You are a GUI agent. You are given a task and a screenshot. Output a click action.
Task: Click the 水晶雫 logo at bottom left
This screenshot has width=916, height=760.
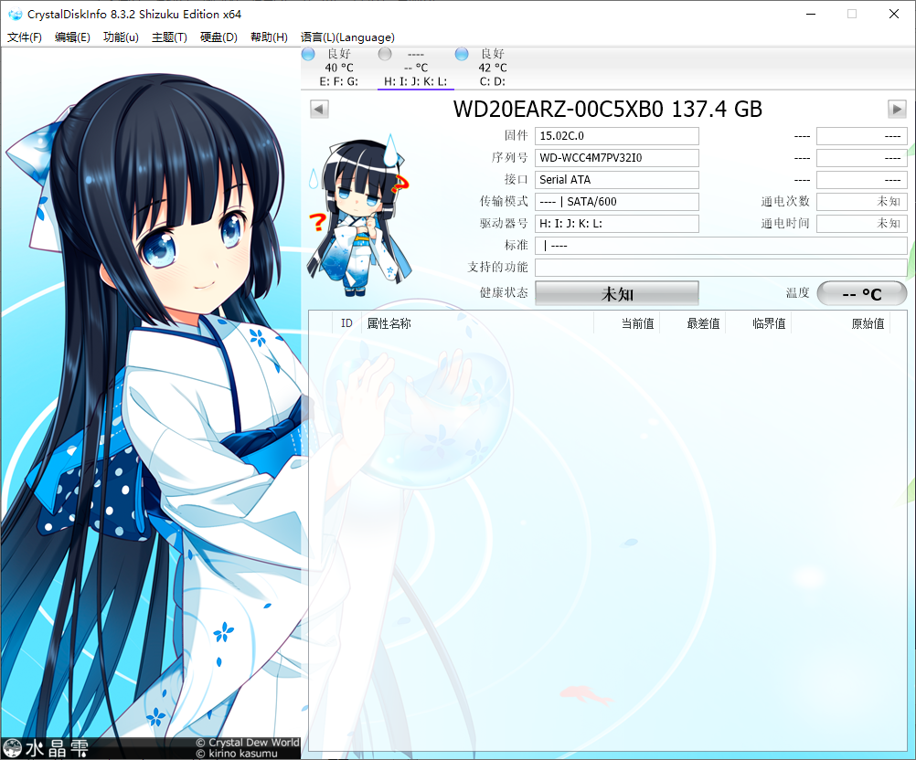(x=46, y=748)
